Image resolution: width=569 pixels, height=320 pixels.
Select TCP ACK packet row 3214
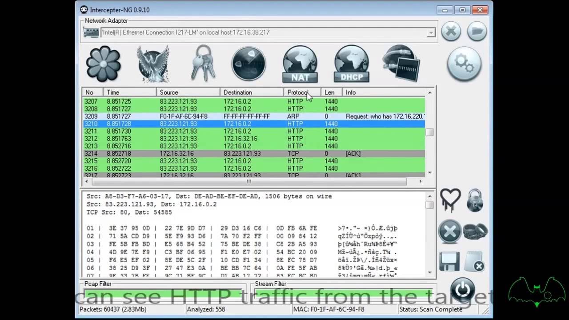(254, 153)
